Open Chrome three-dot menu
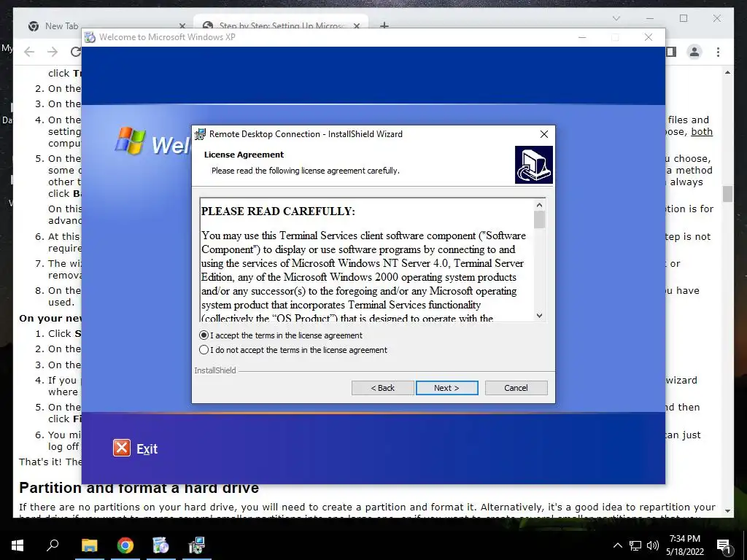This screenshot has width=747, height=560. 718,52
